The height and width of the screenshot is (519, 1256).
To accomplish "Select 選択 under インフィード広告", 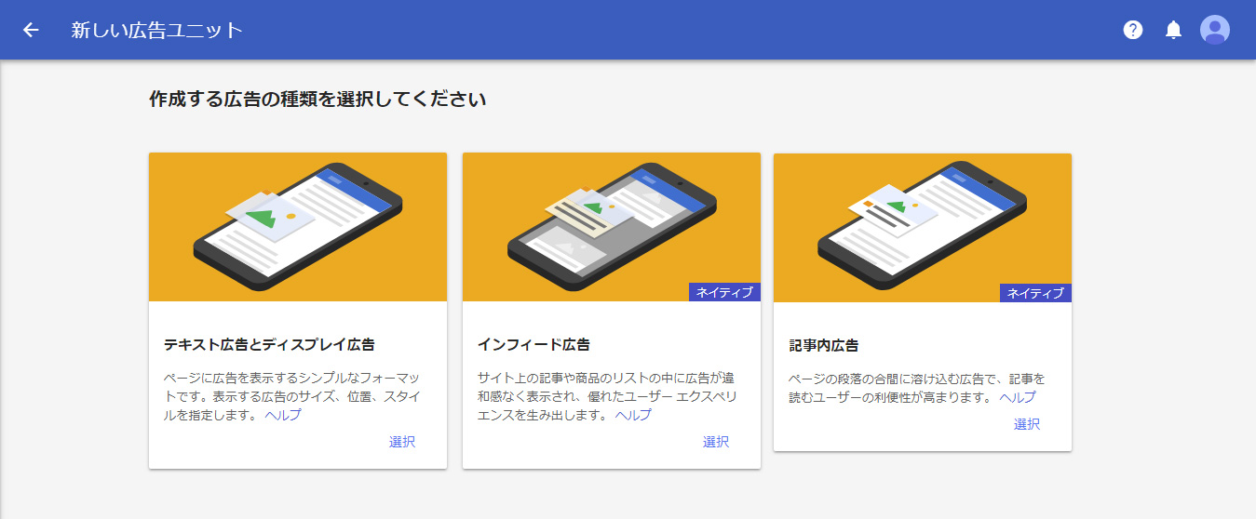I will pos(716,442).
